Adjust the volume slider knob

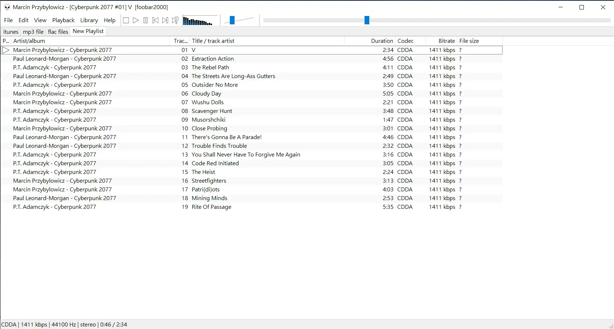(232, 20)
